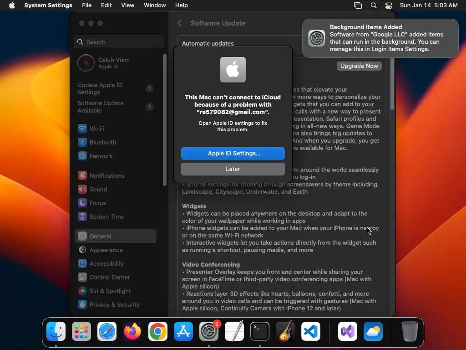The image size is (466, 350).
Task: Go back using the Software Update chevron
Action: click(180, 23)
